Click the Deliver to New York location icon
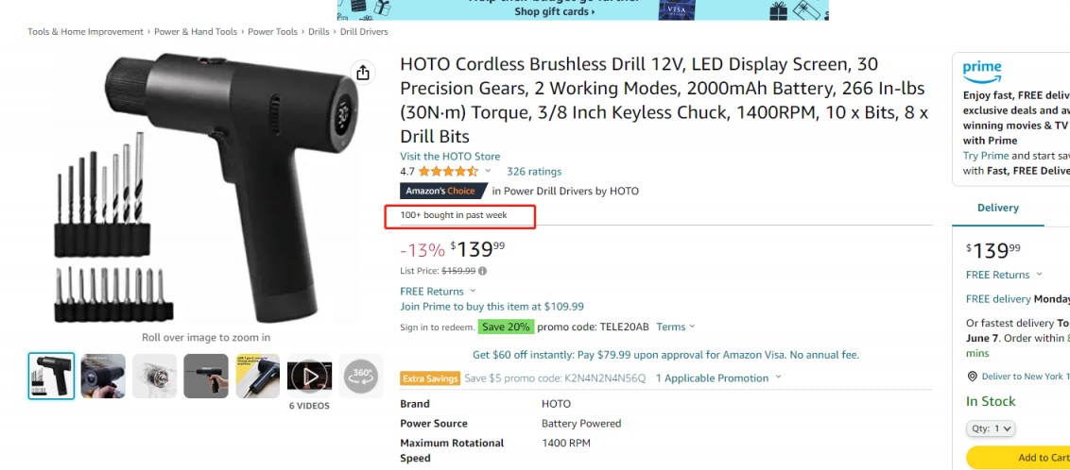Screen dimensions: 1070x470 (x=973, y=376)
